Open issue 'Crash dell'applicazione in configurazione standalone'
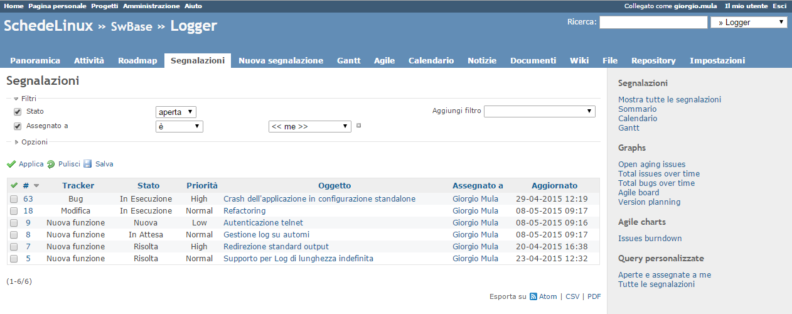 pyautogui.click(x=319, y=199)
